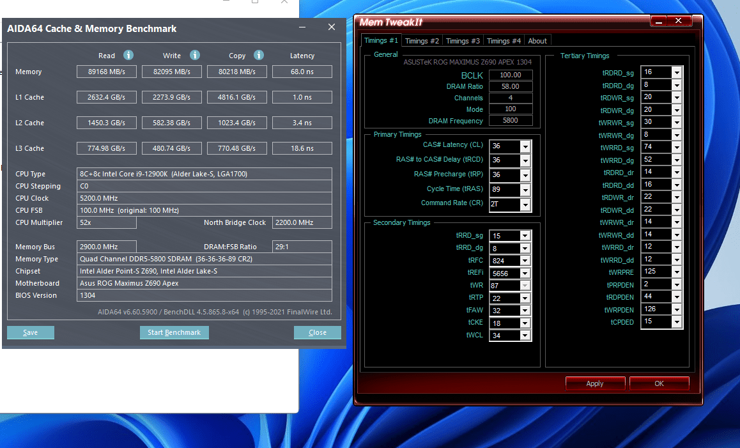Click the DRAM Ratio value field
This screenshot has height=448, width=740.
(x=511, y=86)
